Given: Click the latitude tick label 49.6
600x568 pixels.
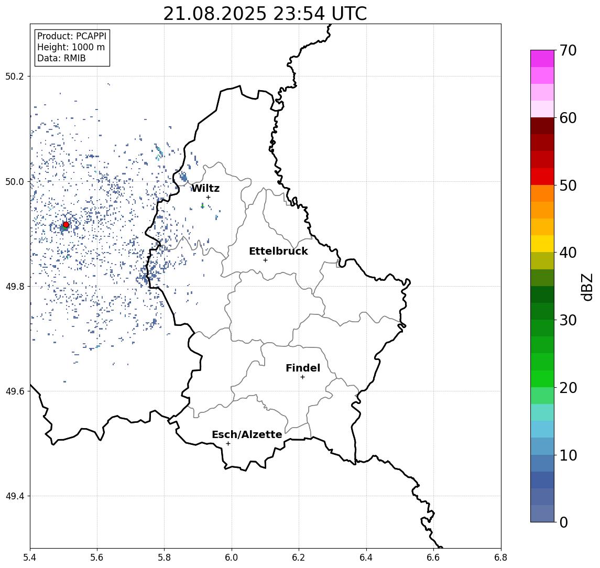Looking at the screenshot, I should click(14, 391).
